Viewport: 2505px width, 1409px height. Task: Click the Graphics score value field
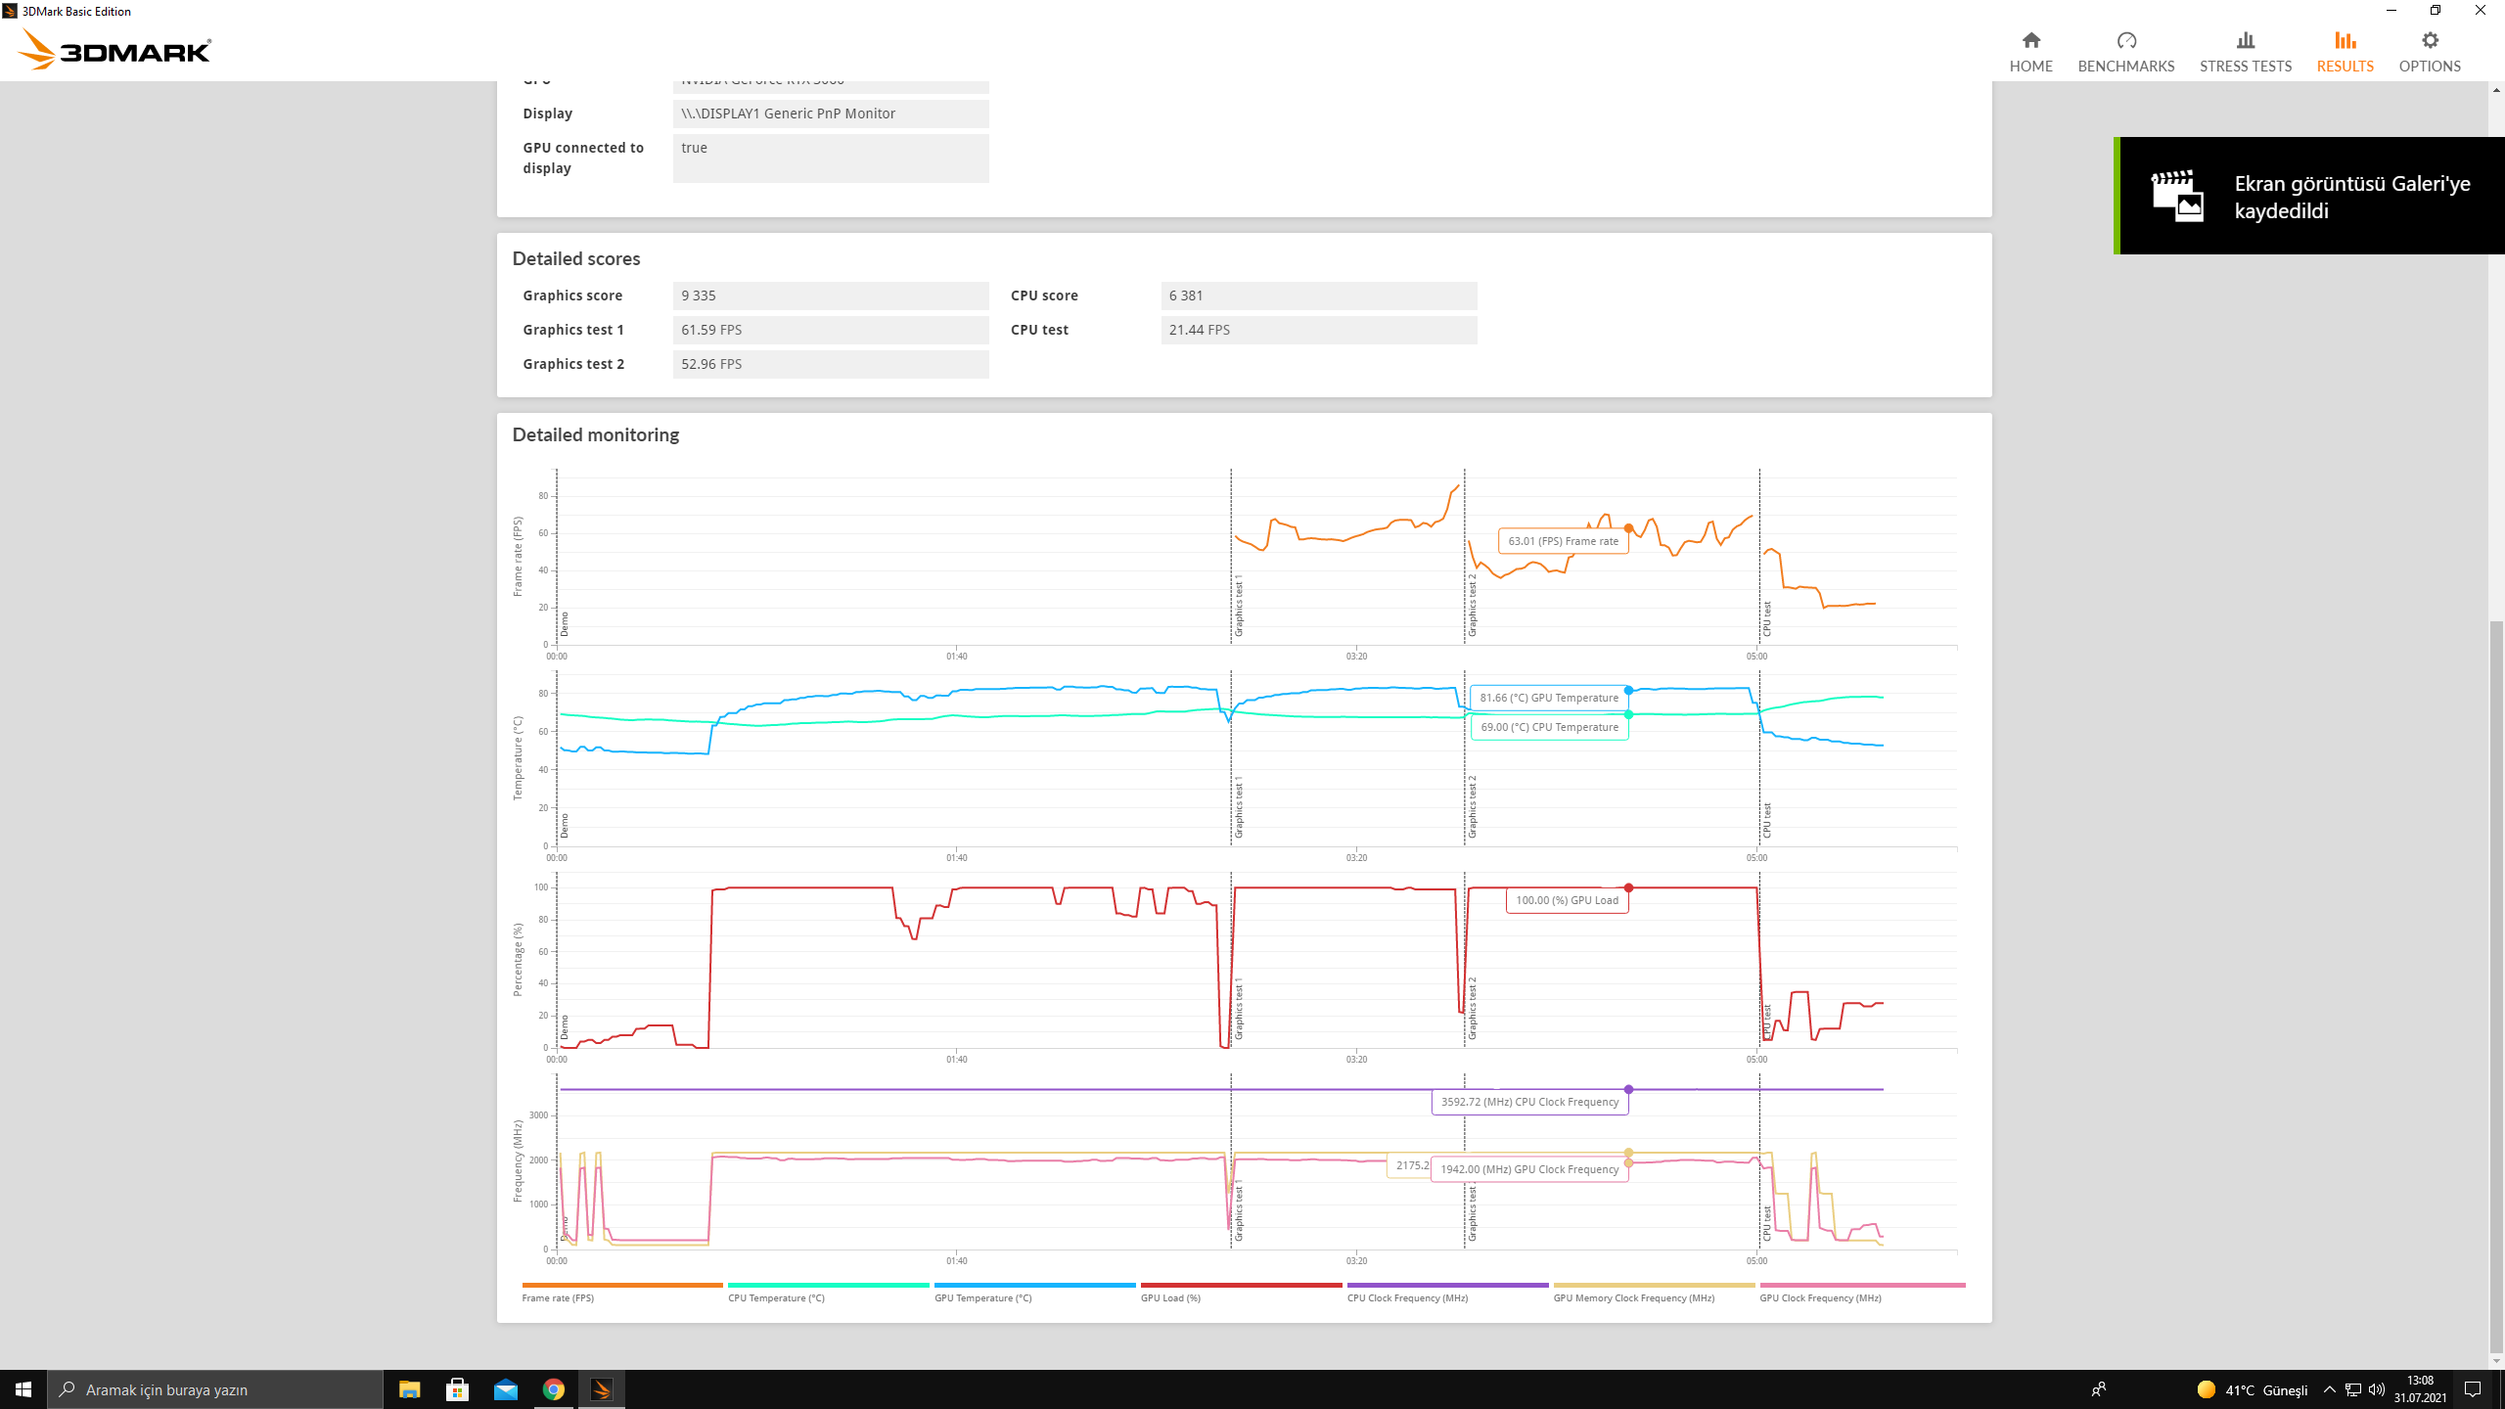click(x=830, y=295)
